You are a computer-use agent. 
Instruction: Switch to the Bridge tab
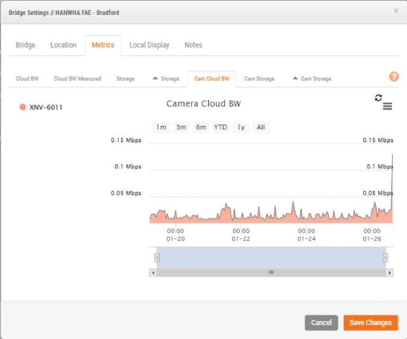click(x=25, y=45)
